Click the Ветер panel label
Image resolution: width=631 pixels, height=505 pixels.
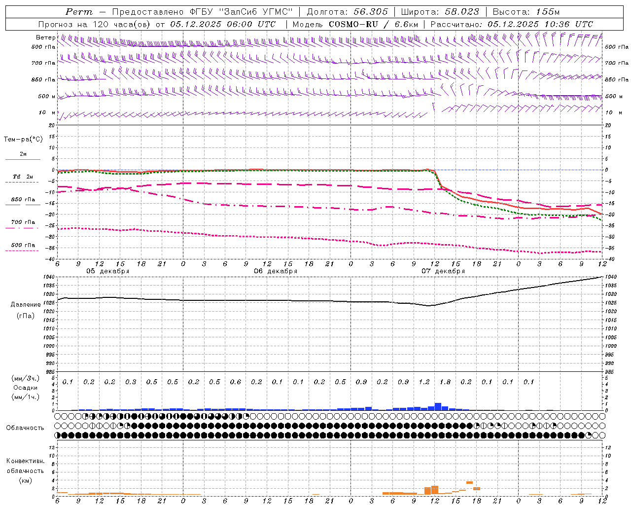click(x=45, y=37)
